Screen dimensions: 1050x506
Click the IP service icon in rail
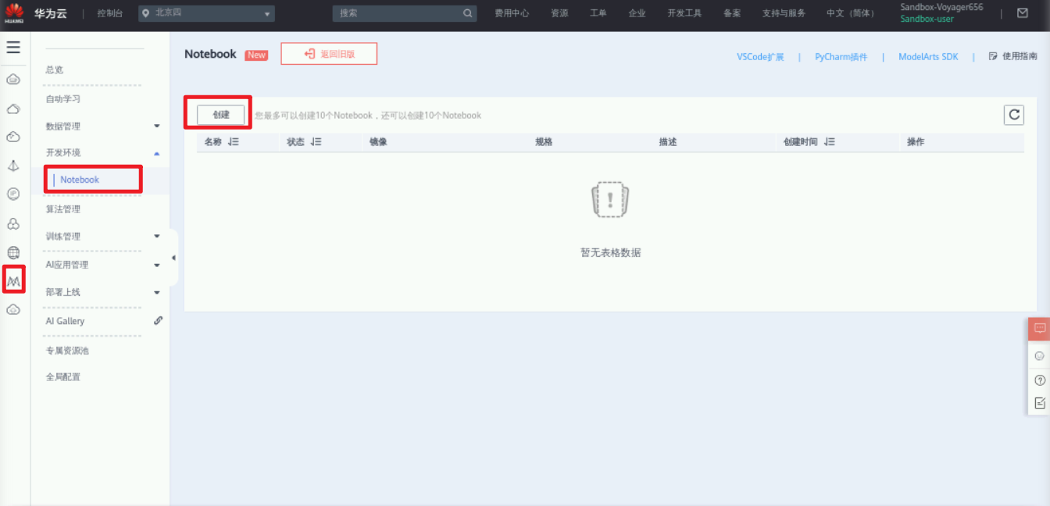[x=13, y=194]
